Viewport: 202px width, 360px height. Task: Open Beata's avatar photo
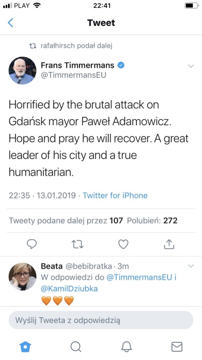[22, 277]
